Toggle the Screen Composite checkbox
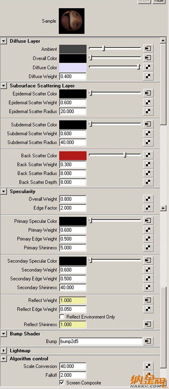 [62, 383]
